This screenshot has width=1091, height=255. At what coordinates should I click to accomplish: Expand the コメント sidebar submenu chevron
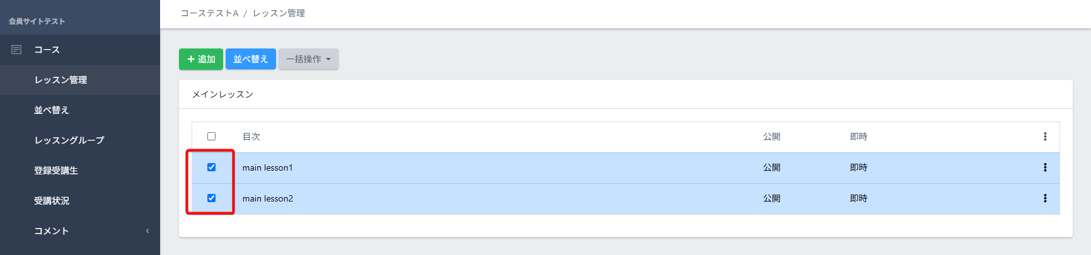tap(147, 231)
